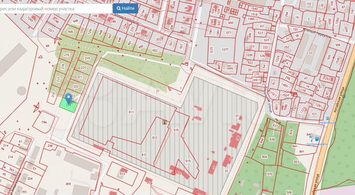The width and height of the screenshot is (355, 195).
Task: Select parcel number 132
Action: click(x=309, y=4)
